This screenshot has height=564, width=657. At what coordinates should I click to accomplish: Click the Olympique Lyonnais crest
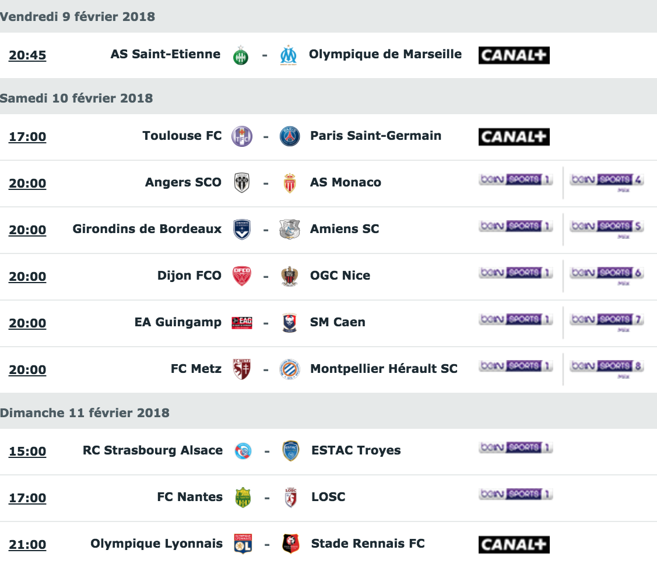[x=243, y=544]
